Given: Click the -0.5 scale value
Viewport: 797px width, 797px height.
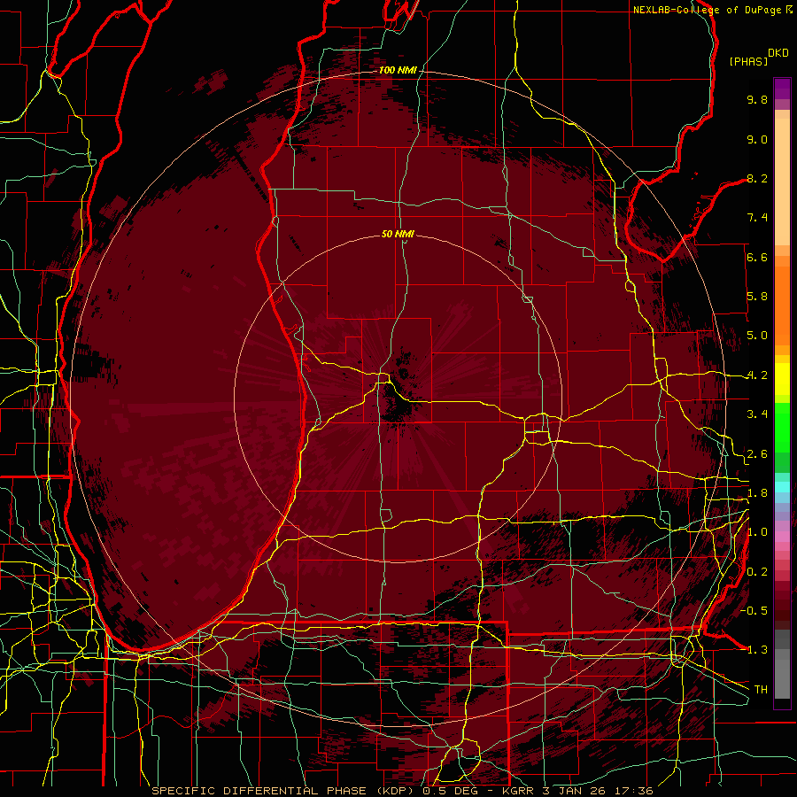Looking at the screenshot, I should pyautogui.click(x=754, y=610).
